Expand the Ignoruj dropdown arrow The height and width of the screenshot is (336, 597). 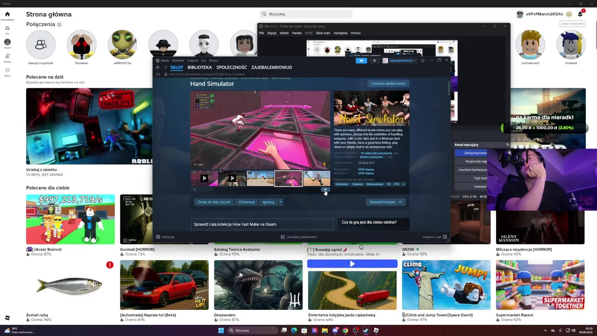coord(280,202)
